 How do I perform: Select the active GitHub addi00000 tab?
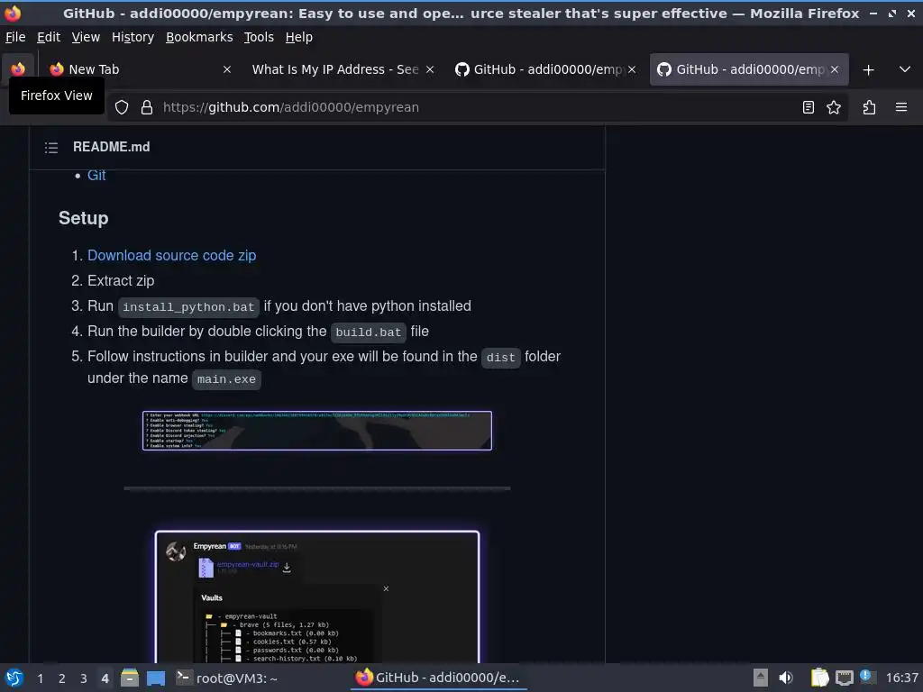749,69
